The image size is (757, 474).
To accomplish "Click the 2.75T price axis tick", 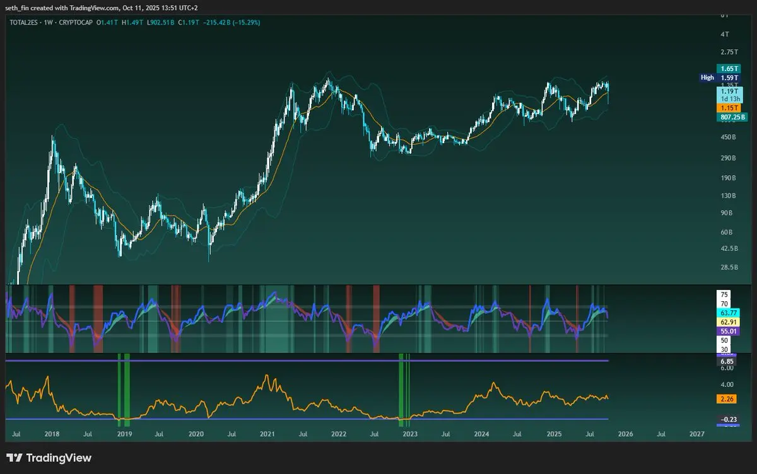I will click(729, 52).
